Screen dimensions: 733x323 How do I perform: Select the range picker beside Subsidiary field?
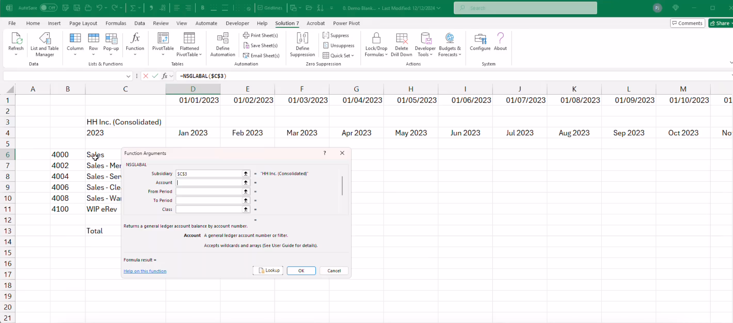245,173
